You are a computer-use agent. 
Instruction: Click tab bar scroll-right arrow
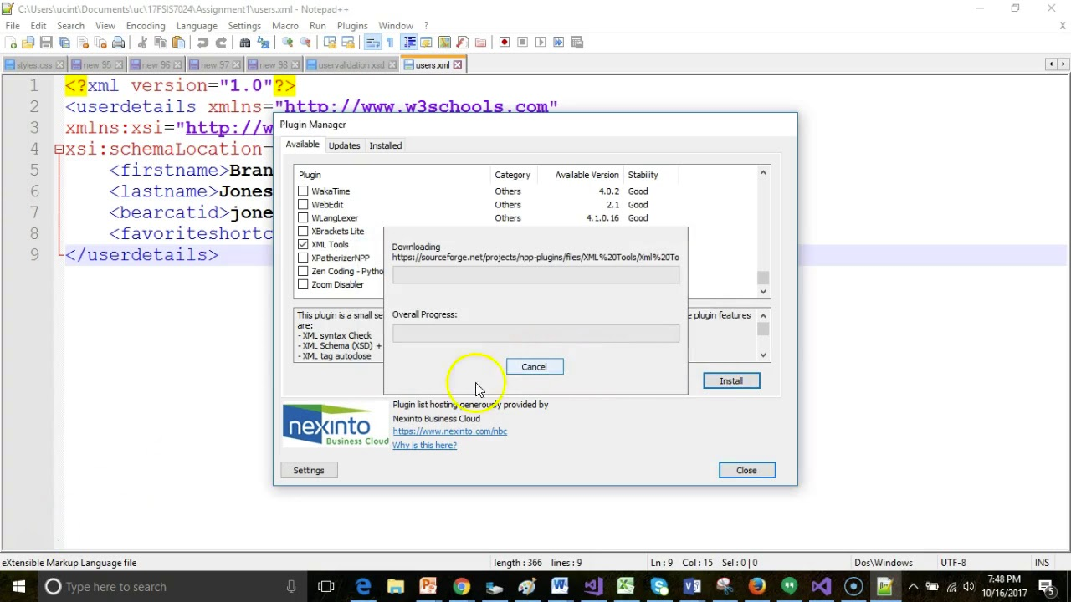point(1063,64)
